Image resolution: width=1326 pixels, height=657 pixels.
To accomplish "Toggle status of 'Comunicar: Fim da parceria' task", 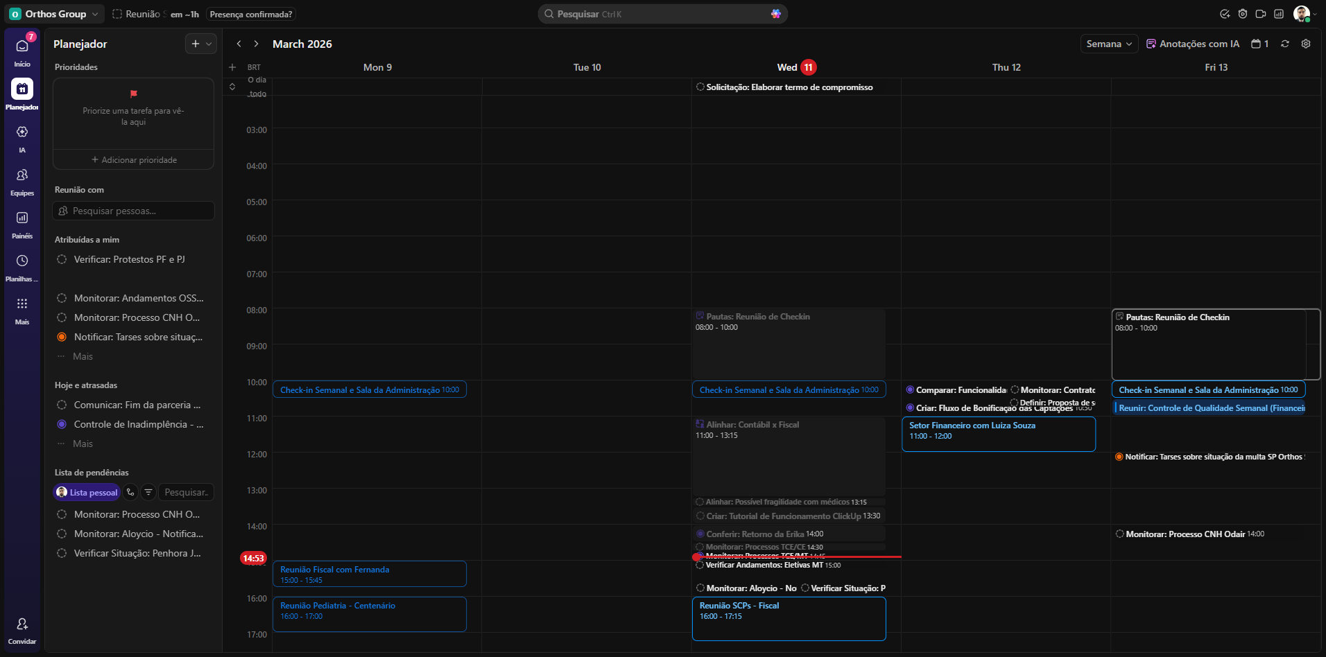I will tap(62, 405).
